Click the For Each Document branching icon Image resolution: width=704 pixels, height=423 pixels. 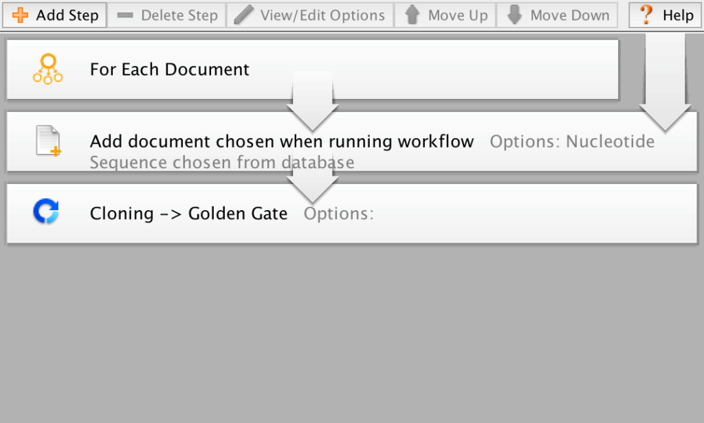pos(47,69)
